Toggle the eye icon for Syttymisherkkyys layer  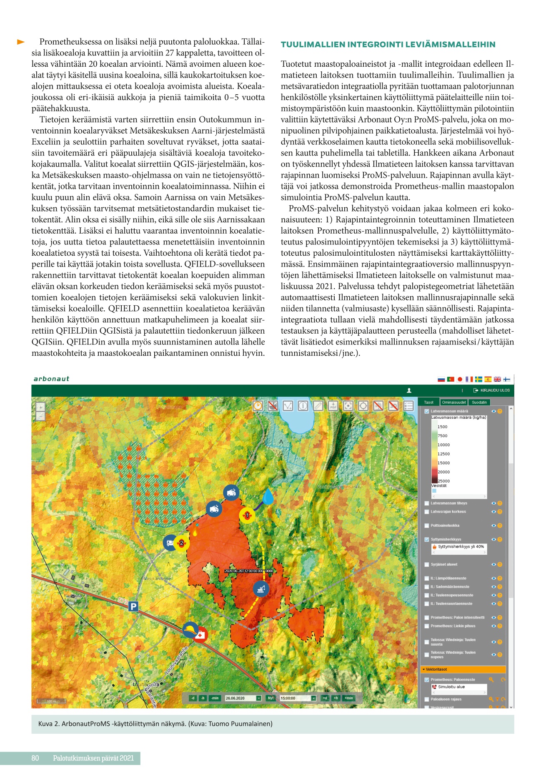pos(494,539)
